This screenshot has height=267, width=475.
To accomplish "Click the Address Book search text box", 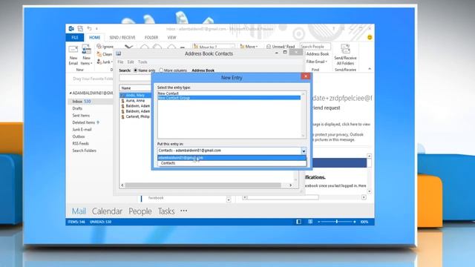I will point(135,78).
